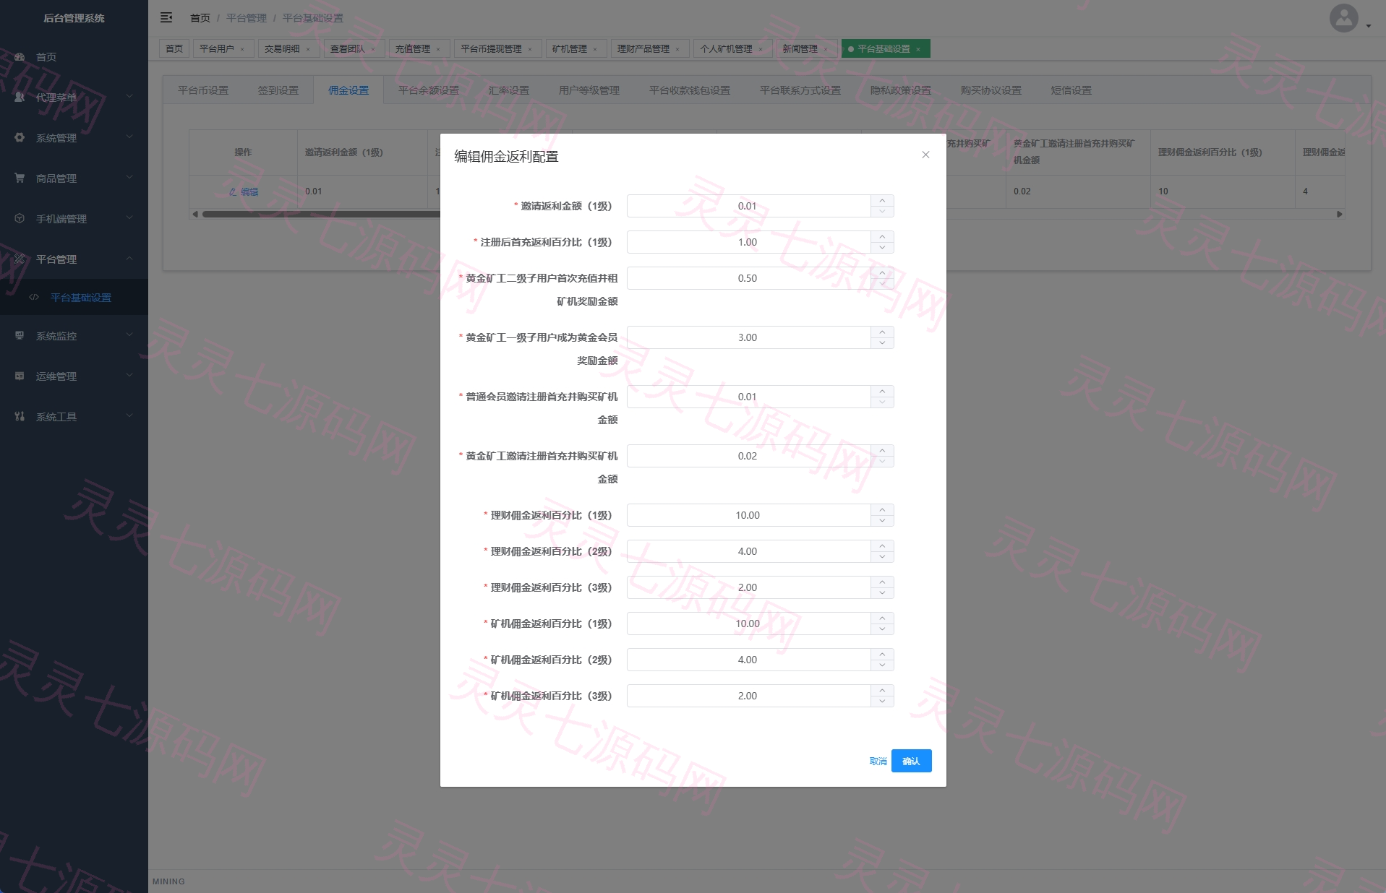Collapse the 平台管理 sidebar menu

pyautogui.click(x=74, y=259)
